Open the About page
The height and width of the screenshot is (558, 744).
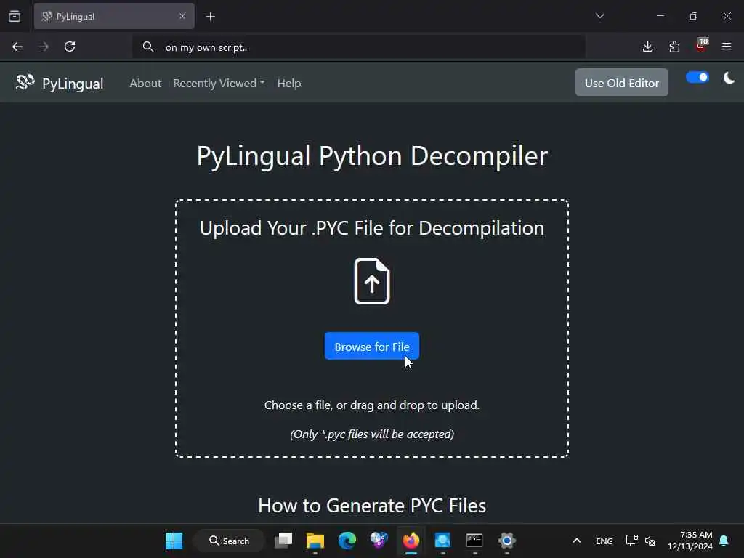[145, 83]
